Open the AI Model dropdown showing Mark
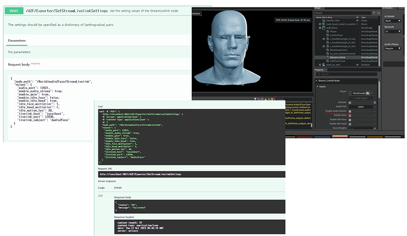Viewport: 407px width, 236px height. (x=393, y=21)
